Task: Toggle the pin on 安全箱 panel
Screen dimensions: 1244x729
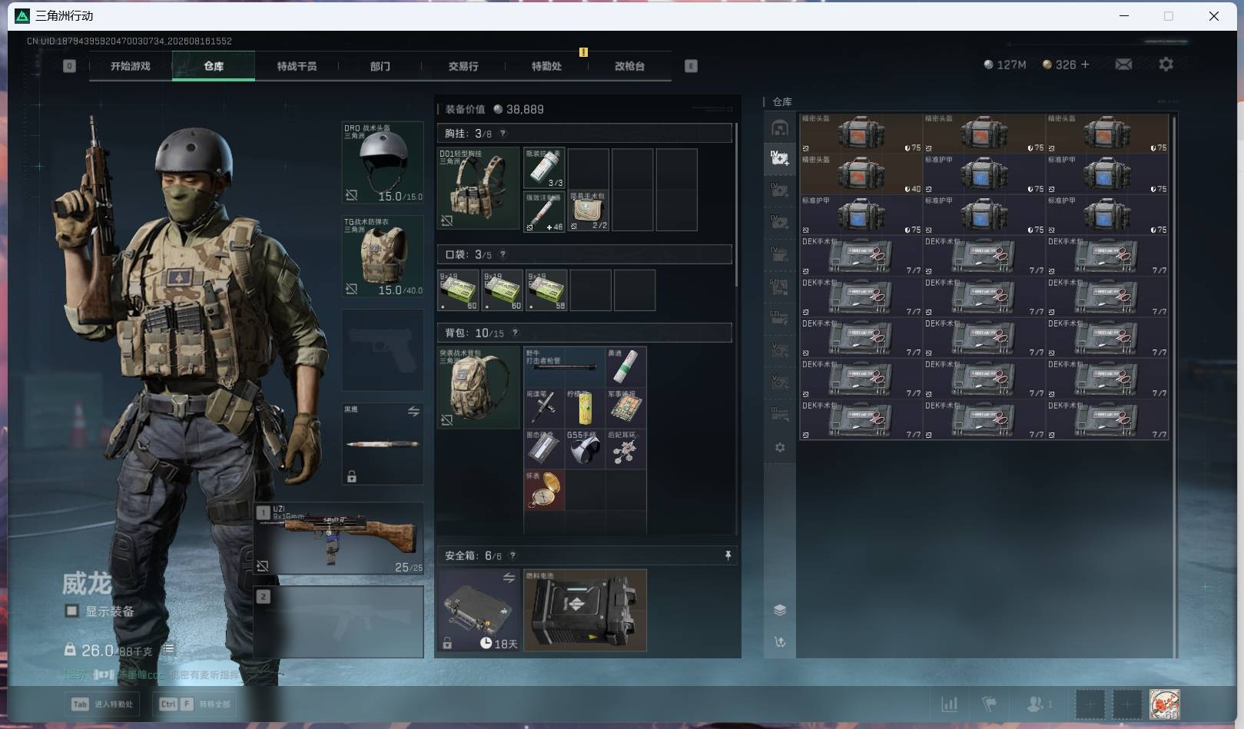Action: [728, 555]
